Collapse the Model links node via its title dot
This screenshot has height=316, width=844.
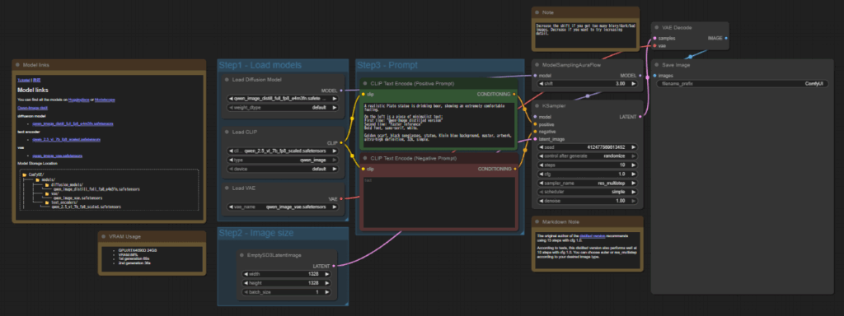[x=18, y=64]
